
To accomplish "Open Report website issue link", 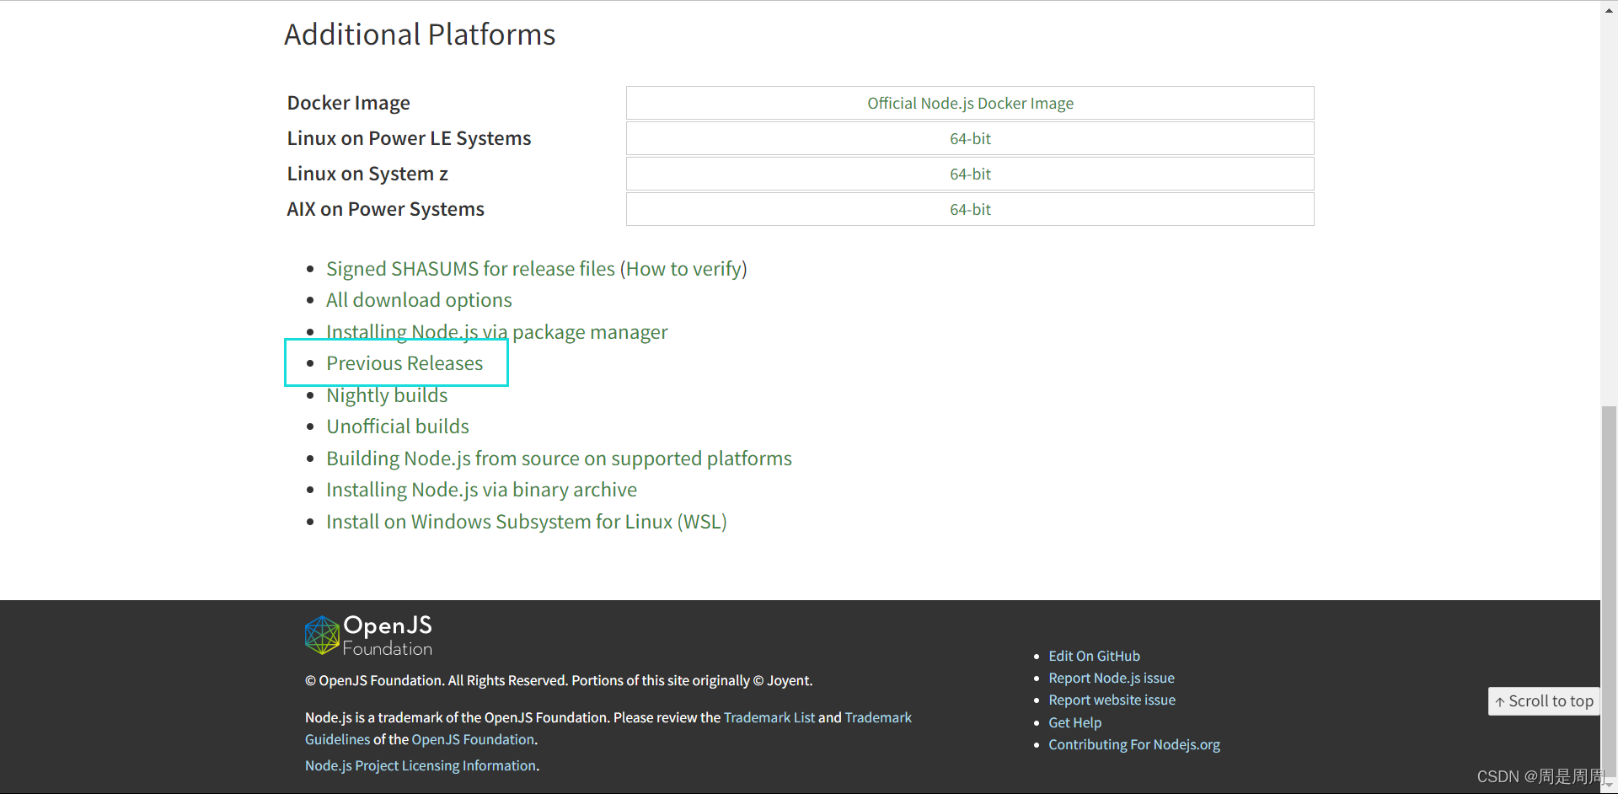I will point(1112,700).
